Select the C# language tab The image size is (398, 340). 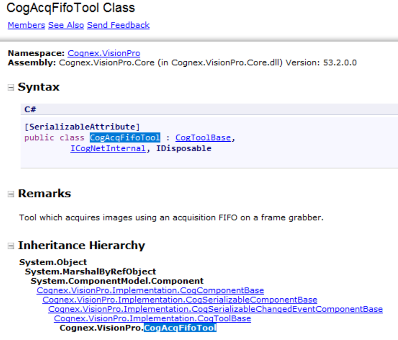[x=30, y=109]
